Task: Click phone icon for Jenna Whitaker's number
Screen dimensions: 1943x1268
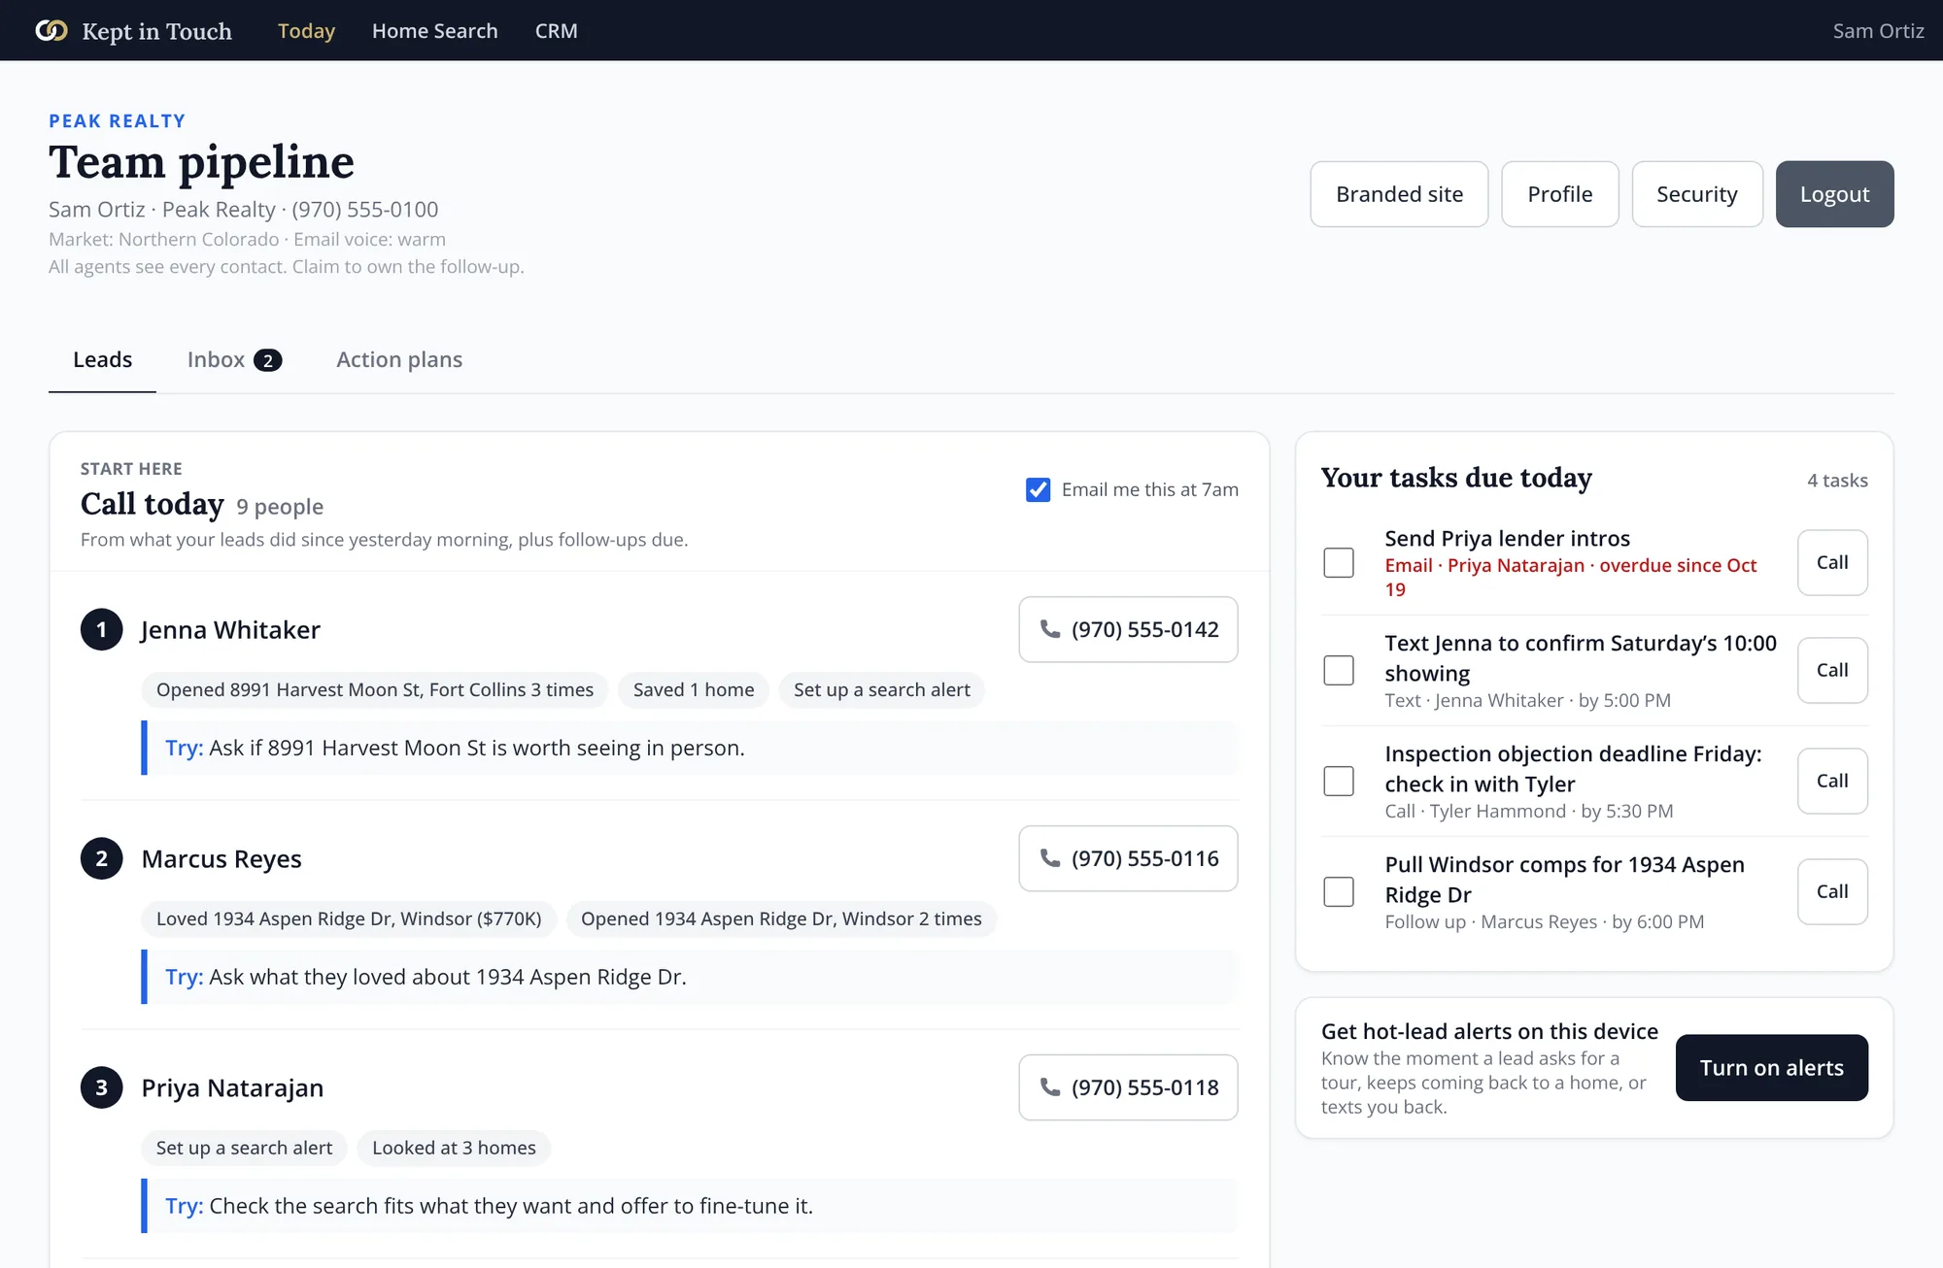Action: 1050,629
